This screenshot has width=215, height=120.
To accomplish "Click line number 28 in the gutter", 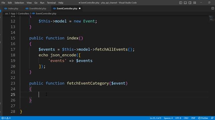I will tap(13, 112).
